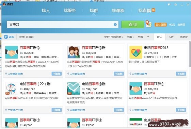Click the search box containing 百事网
The width and height of the screenshot is (191, 129).
coord(63,25)
